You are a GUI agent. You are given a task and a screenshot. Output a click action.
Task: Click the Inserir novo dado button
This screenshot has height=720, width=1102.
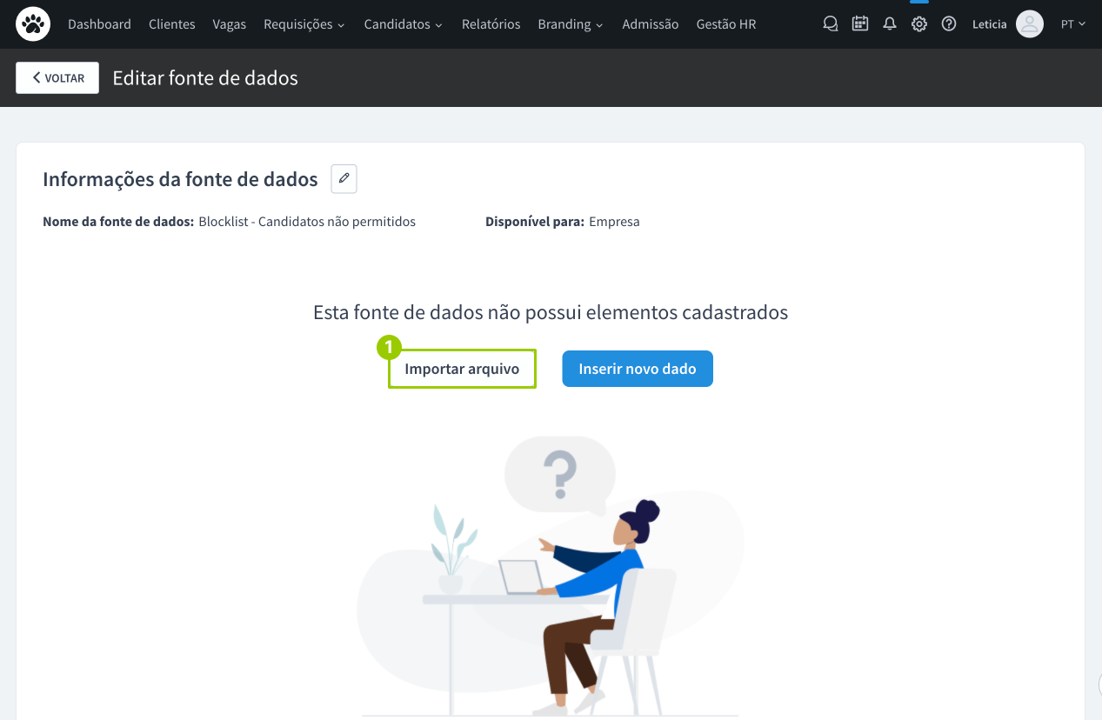(638, 369)
